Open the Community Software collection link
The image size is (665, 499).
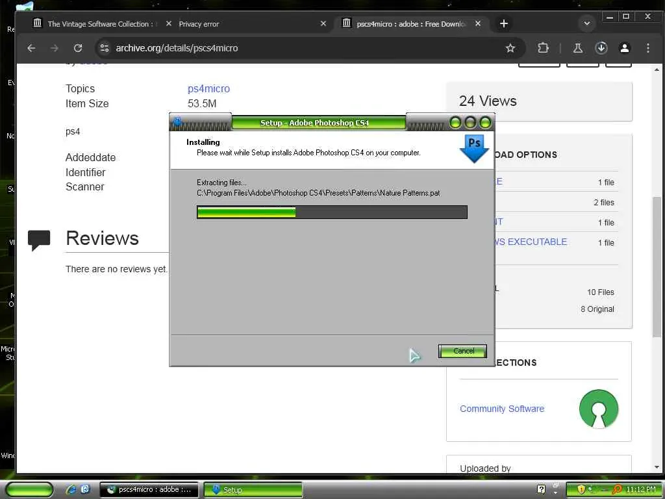pos(502,409)
